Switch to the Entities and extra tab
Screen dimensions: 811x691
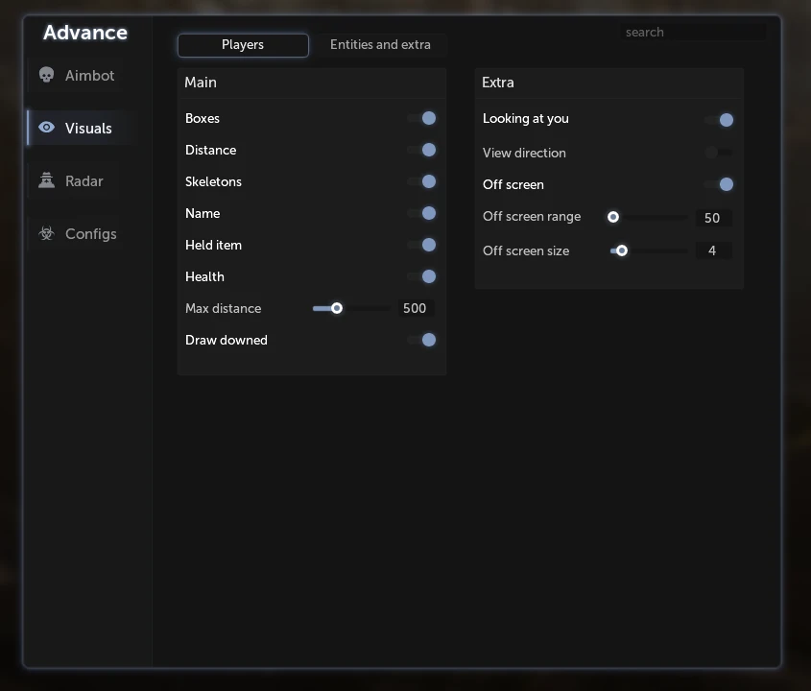pos(380,45)
